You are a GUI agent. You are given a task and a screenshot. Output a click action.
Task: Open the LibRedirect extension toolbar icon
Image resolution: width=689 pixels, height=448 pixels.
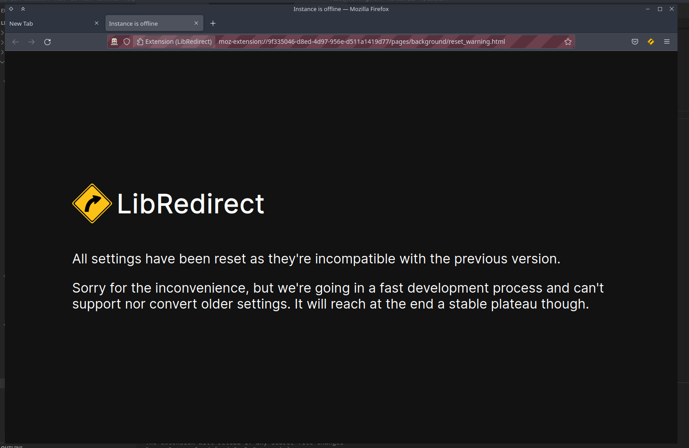(650, 42)
